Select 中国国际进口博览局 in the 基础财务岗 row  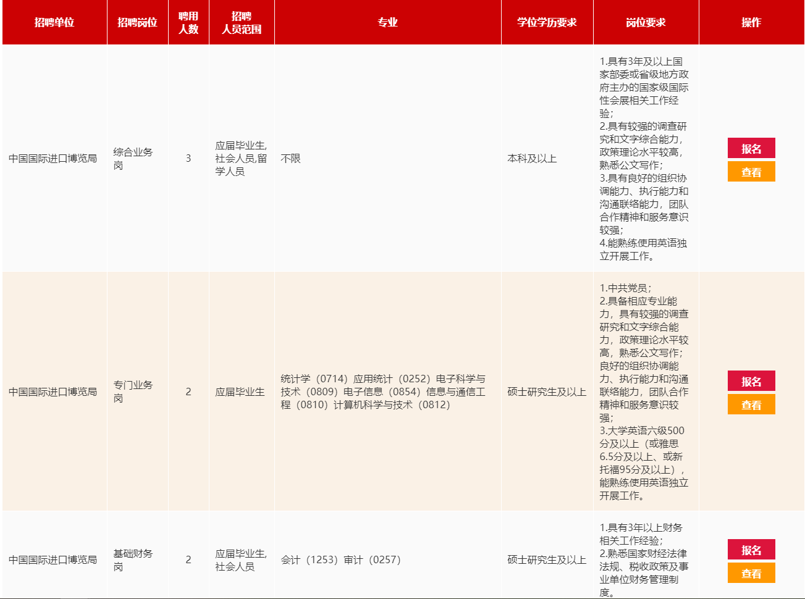pyautogui.click(x=53, y=560)
